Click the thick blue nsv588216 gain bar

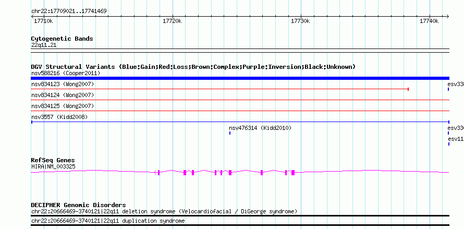pos(240,78)
